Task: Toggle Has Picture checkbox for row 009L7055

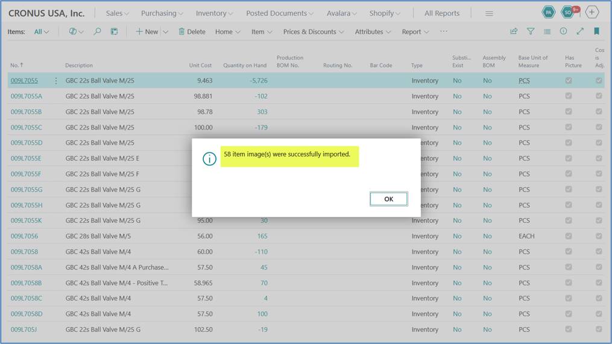Action: pos(568,80)
